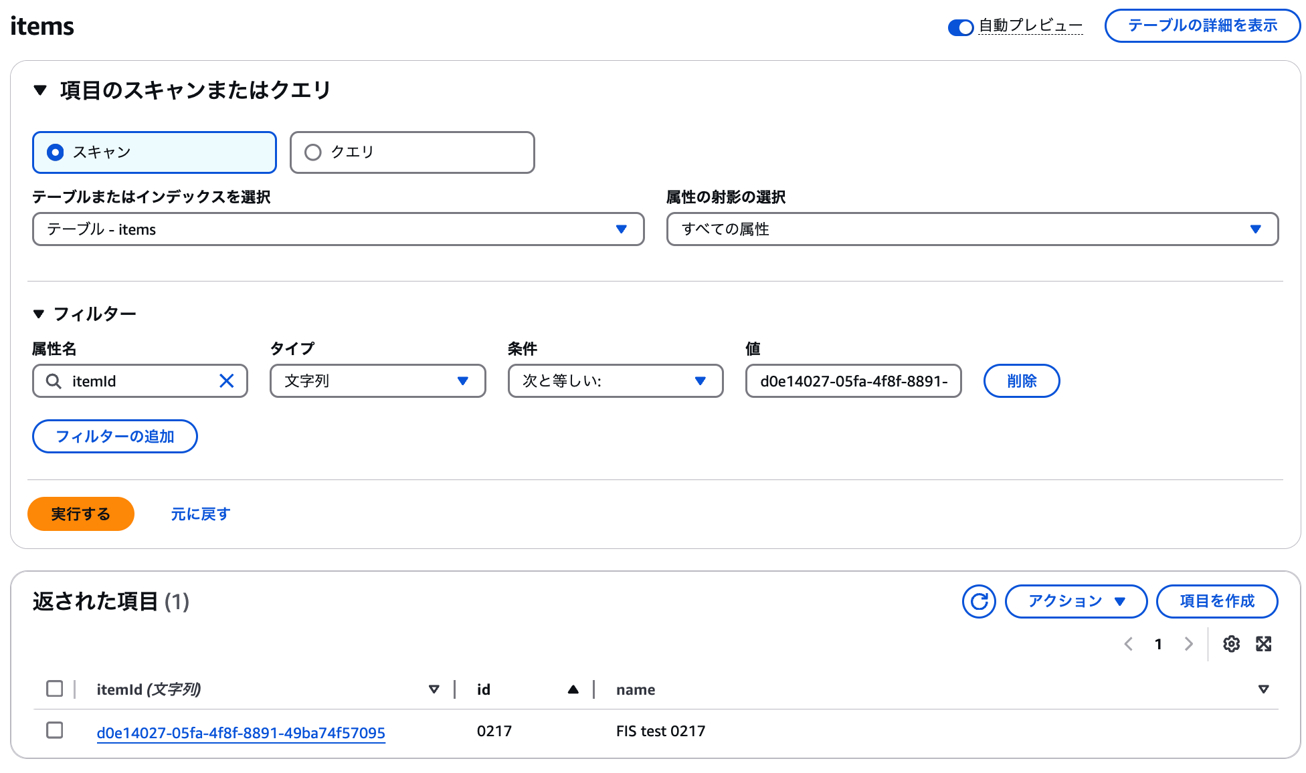Screen dimensions: 1306x773
Task: Click sort arrow on itemId column
Action: coord(434,689)
